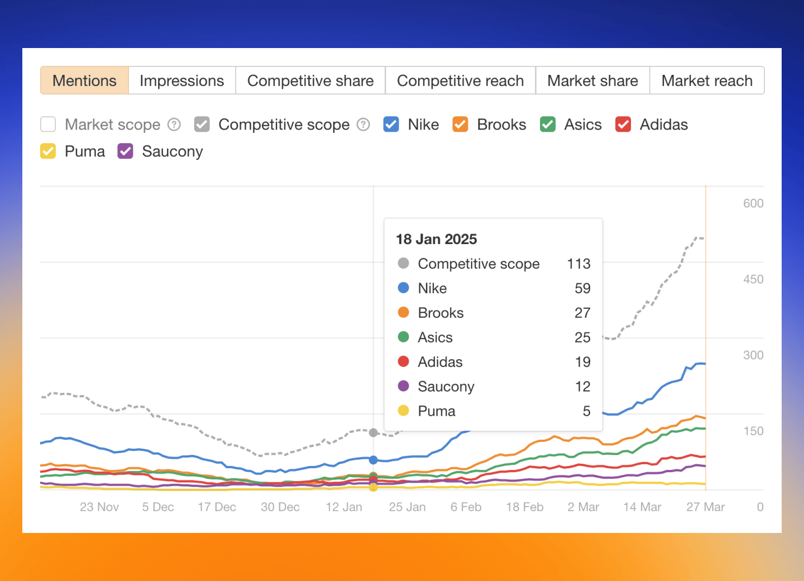Click the highlighted blue Nike data point
The height and width of the screenshot is (581, 804).
pyautogui.click(x=373, y=460)
